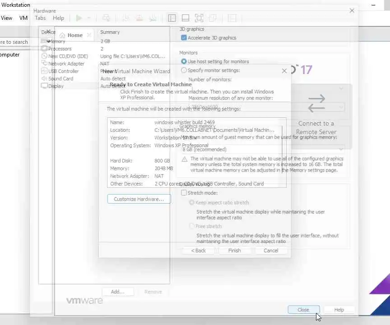The height and width of the screenshot is (325, 390).
Task: Switch to the Home tab
Action: click(x=75, y=35)
